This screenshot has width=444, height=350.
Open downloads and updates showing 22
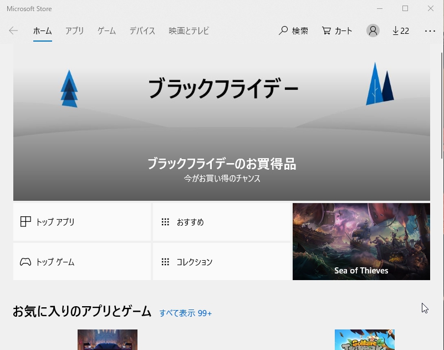[401, 31]
